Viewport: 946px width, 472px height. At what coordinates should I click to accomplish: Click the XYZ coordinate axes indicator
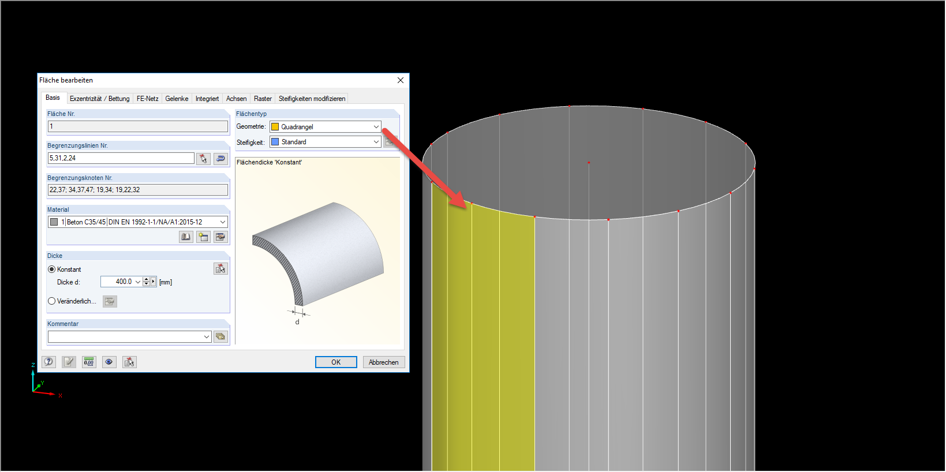pyautogui.click(x=45, y=381)
